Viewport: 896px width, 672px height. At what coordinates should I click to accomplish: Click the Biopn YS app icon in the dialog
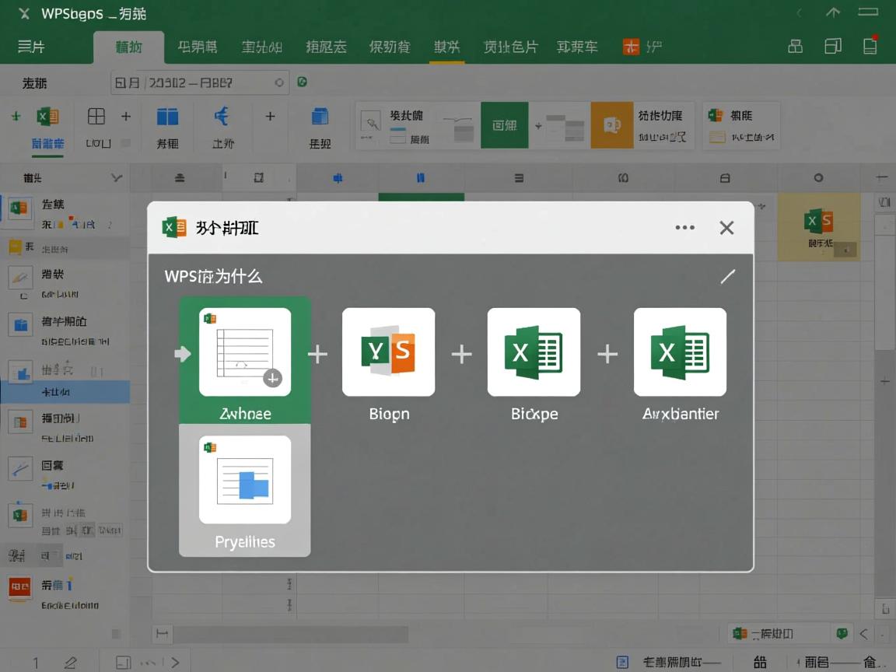pyautogui.click(x=388, y=352)
